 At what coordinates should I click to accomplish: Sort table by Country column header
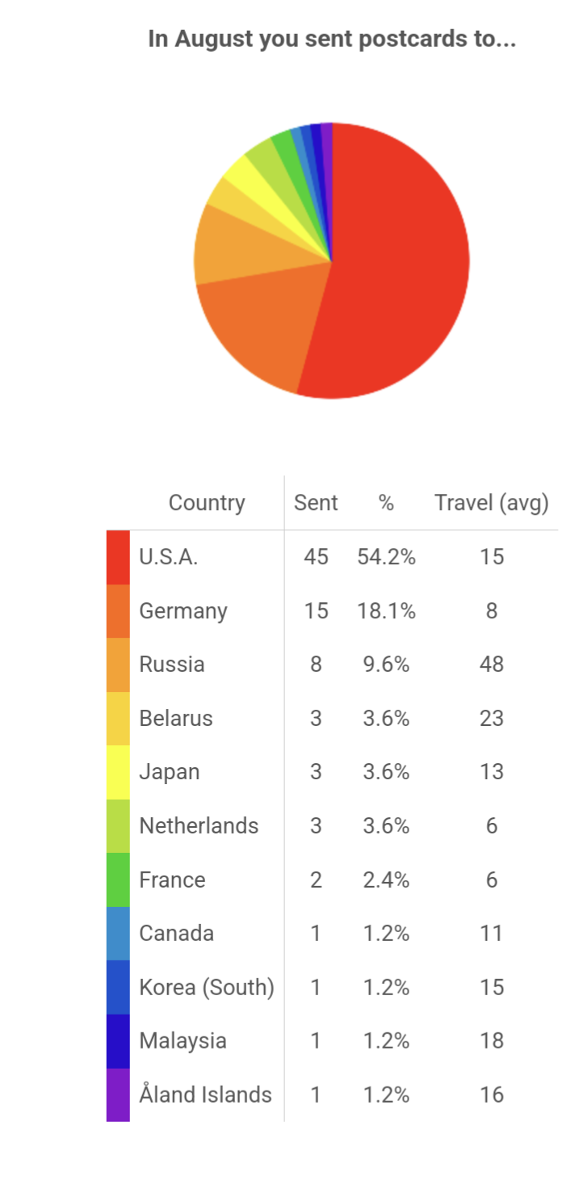[x=207, y=503]
